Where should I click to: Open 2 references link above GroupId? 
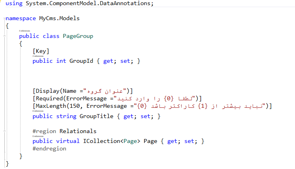(x=38, y=56)
